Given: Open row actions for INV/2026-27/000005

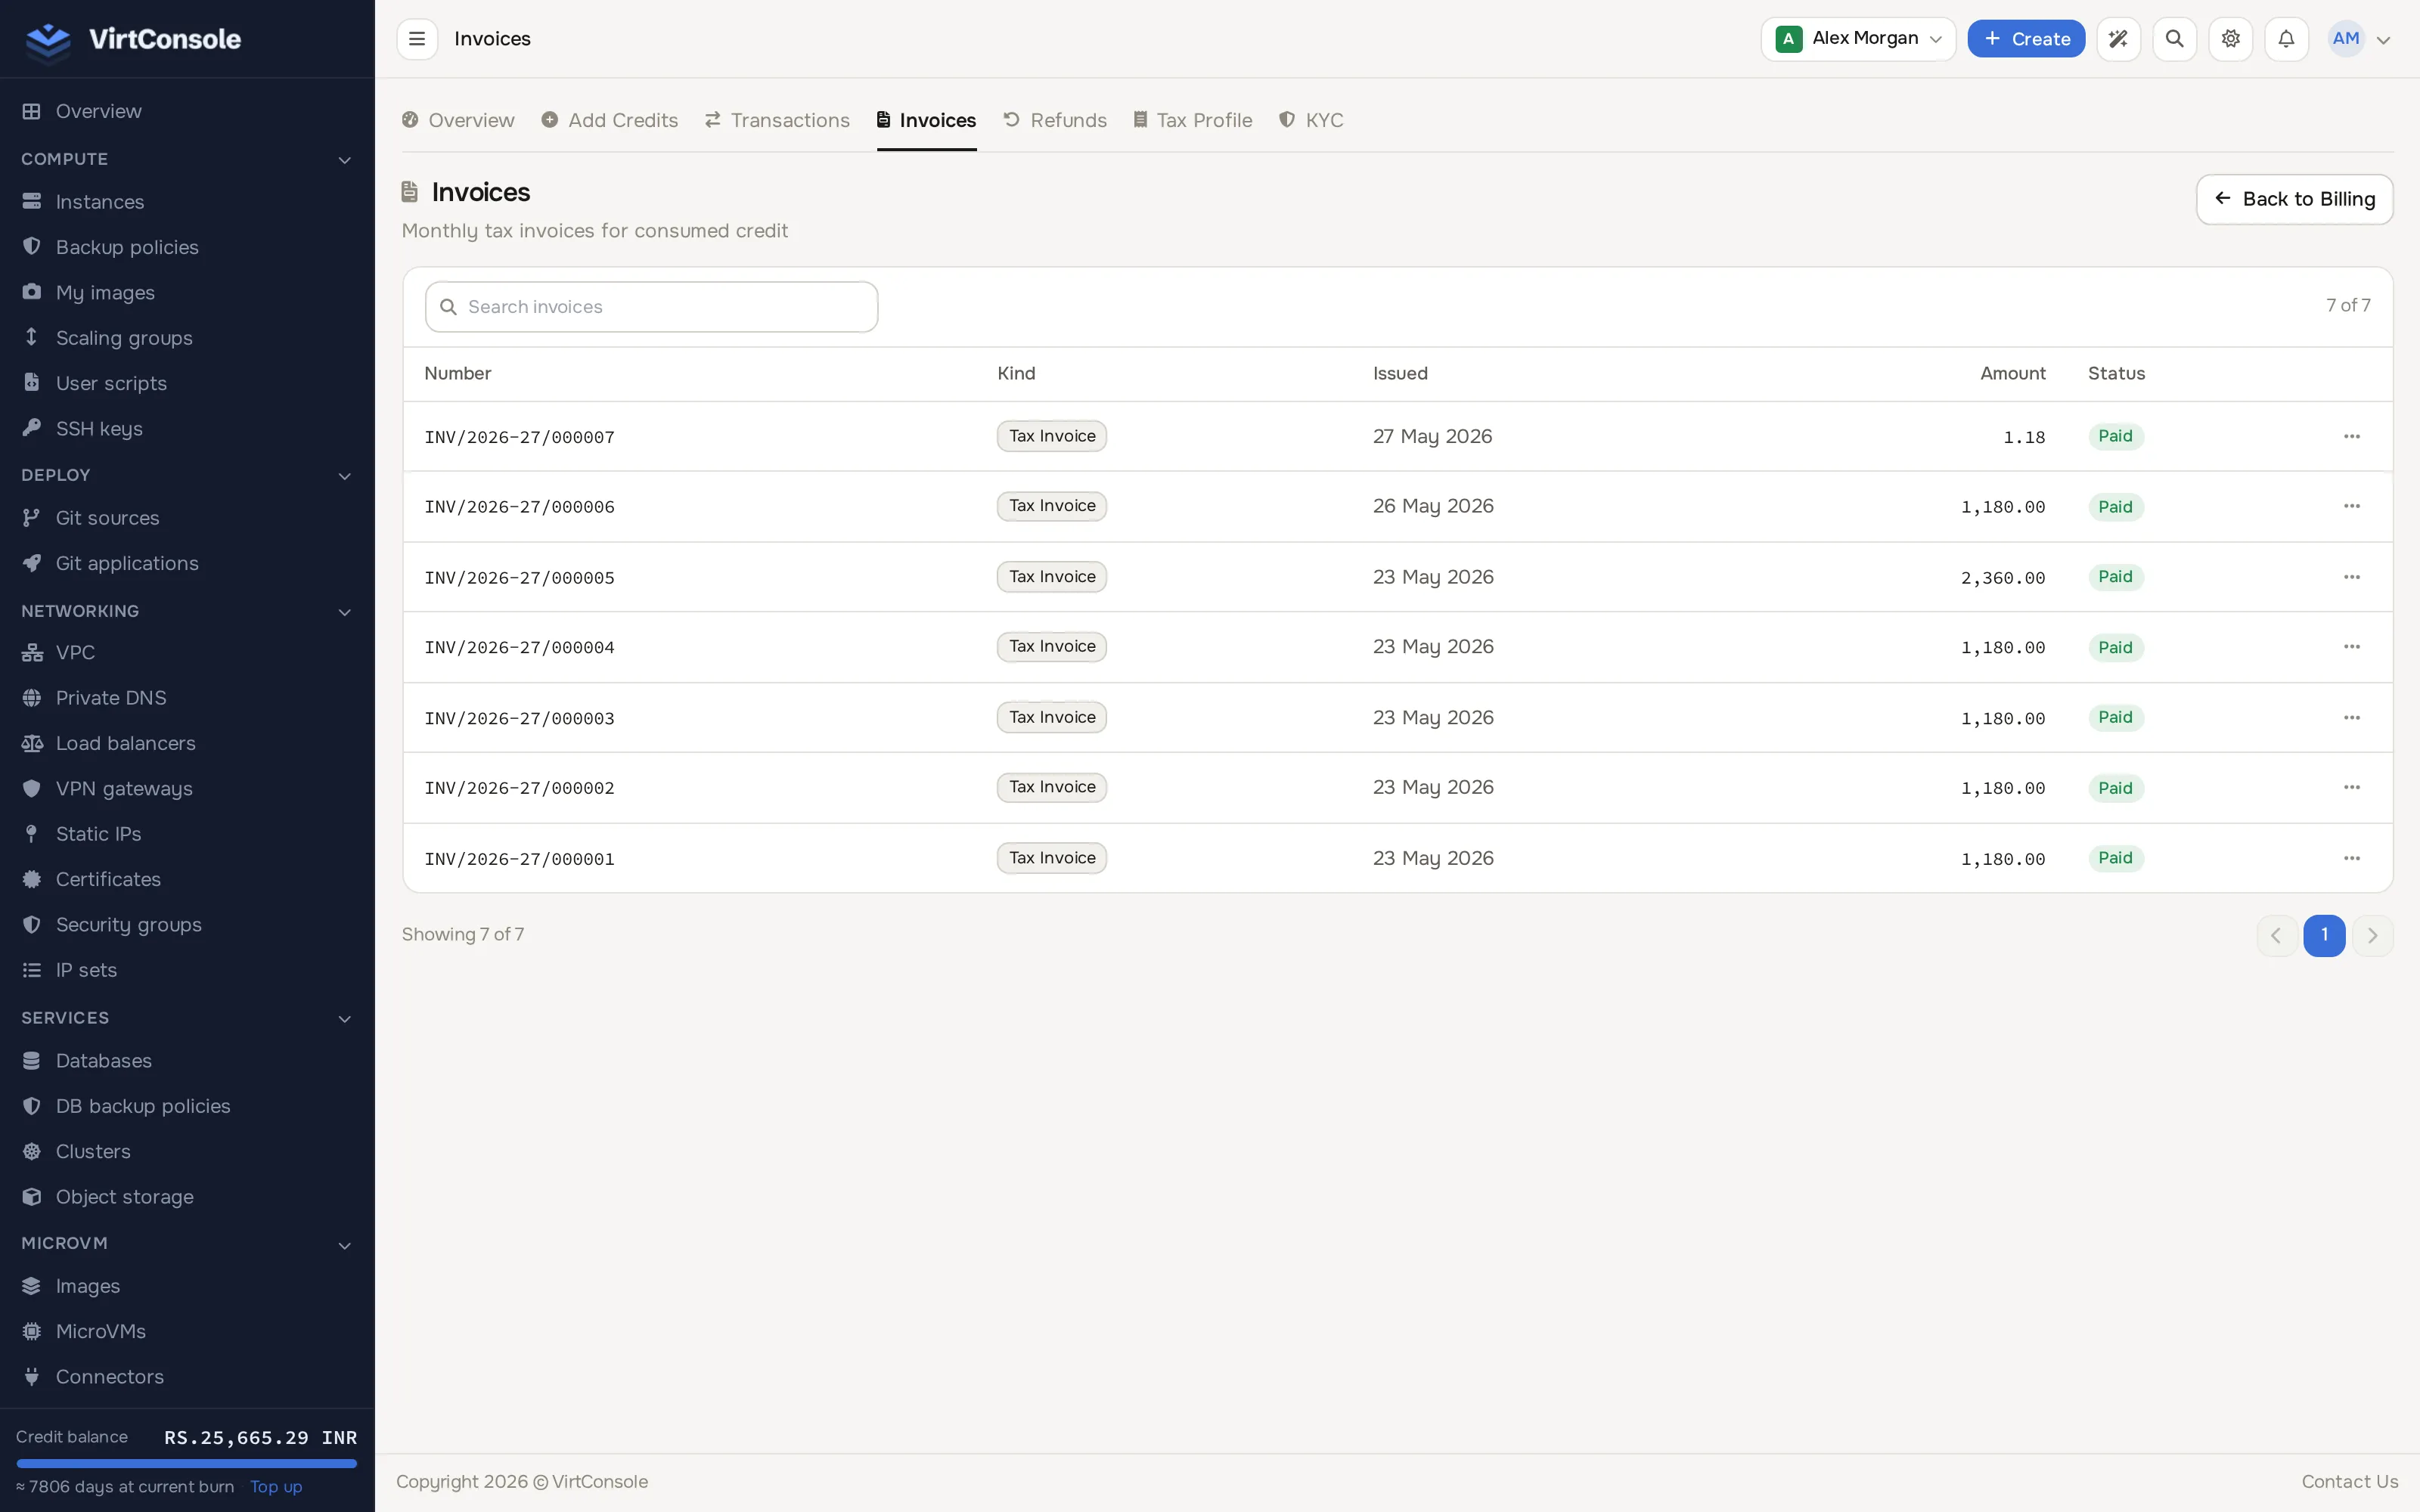Looking at the screenshot, I should pos(2352,577).
